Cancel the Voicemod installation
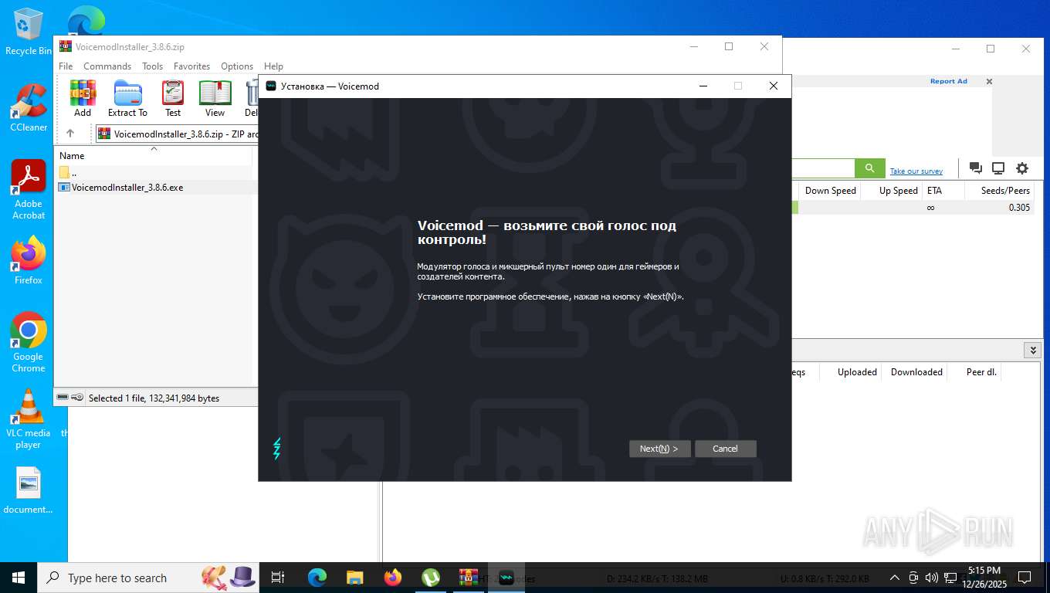1050x593 pixels. [725, 449]
